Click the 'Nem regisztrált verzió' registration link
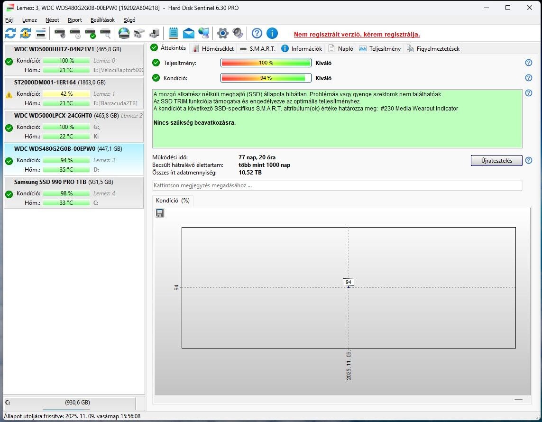542x422 pixels. click(x=357, y=34)
